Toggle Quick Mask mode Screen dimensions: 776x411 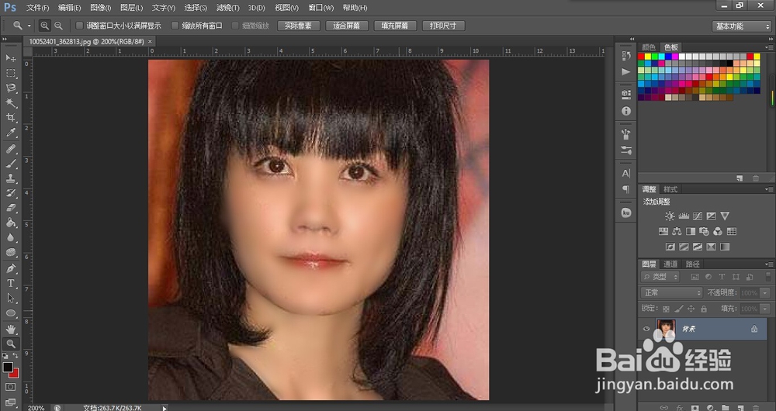[x=10, y=387]
